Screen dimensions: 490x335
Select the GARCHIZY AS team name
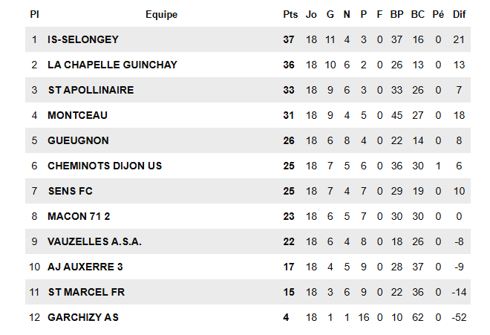click(x=82, y=317)
